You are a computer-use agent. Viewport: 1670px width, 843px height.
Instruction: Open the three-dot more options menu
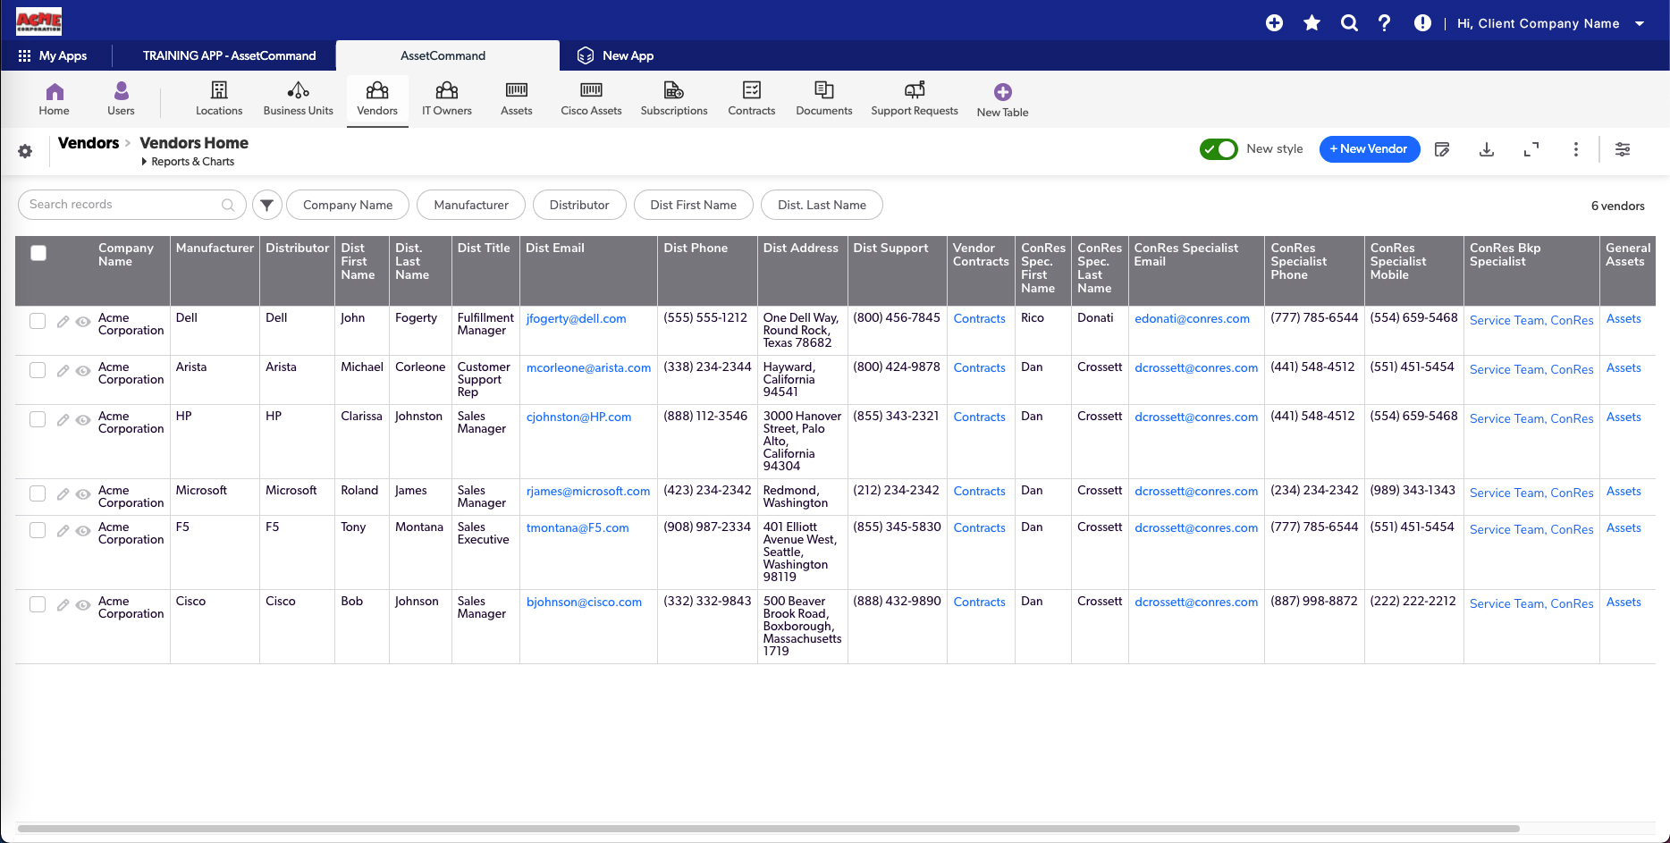pos(1576,149)
